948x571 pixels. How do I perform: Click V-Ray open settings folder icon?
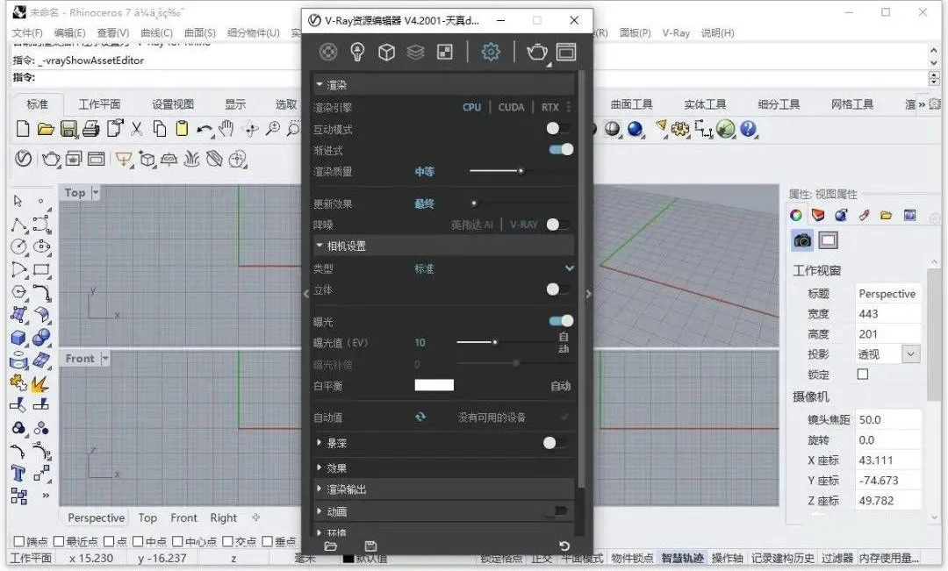(331, 546)
